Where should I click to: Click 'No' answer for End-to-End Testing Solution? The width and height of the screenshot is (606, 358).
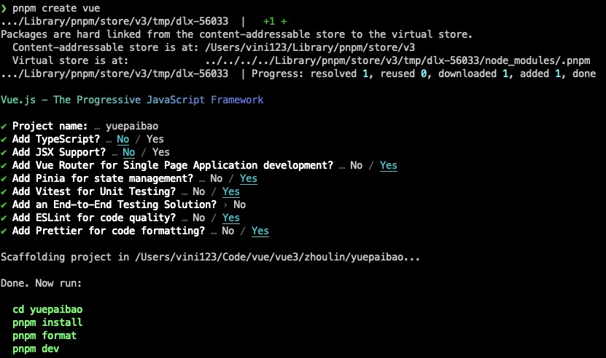point(240,205)
